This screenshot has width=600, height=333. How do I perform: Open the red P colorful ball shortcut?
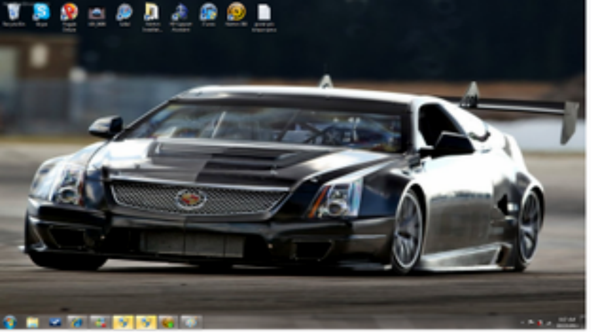[69, 17]
